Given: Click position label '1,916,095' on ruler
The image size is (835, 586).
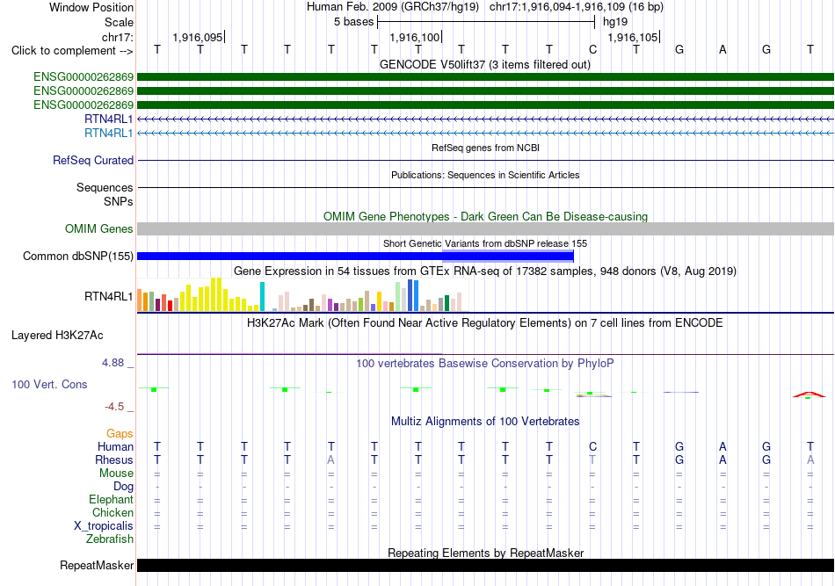Looking at the screenshot, I should coord(198,37).
